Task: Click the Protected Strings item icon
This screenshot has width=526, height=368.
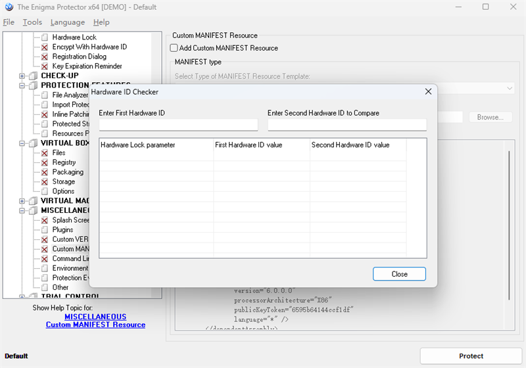Action: pos(45,124)
